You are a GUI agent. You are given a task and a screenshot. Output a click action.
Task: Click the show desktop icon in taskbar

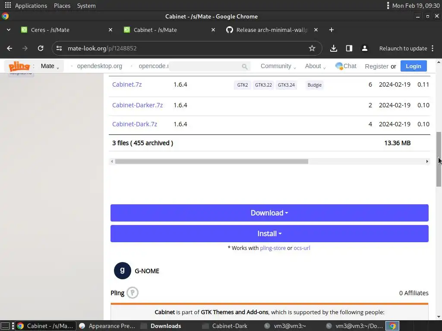tap(6, 326)
